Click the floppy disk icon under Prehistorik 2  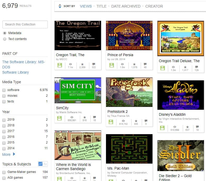(111, 122)
